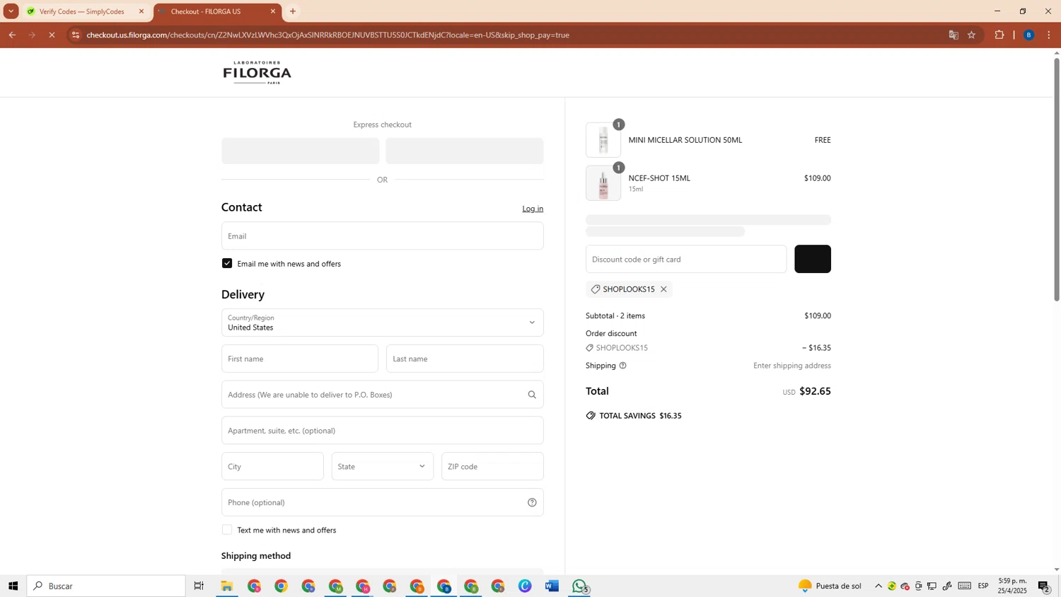Screen dimensions: 1061x597
Task: Click the Phone (optional) field
Action: coord(383,502)
